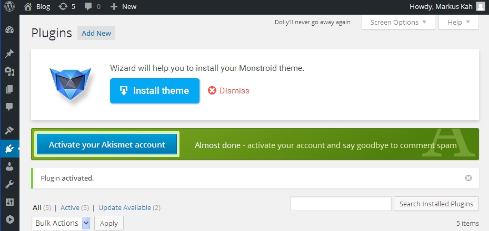Click Search Installed Plugins button

click(436, 204)
